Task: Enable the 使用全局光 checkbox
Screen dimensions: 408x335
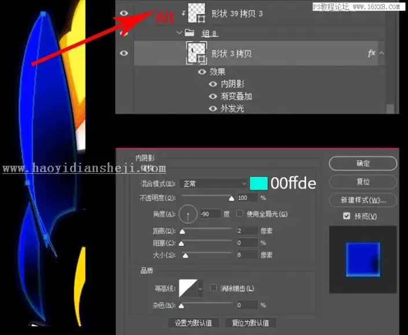Action: pyautogui.click(x=240, y=214)
